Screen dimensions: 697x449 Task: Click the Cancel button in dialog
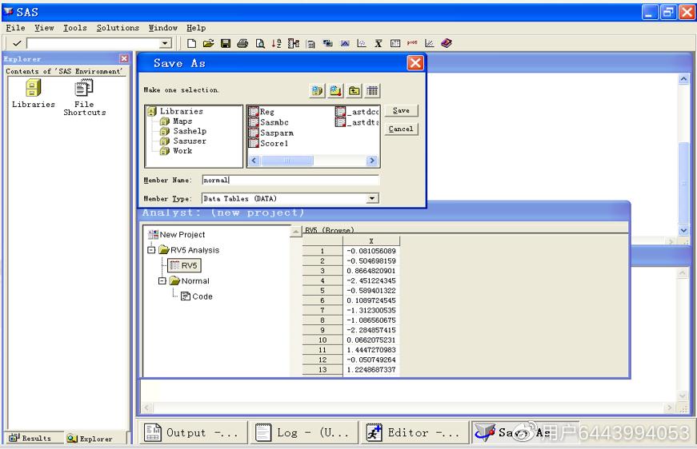(x=401, y=129)
